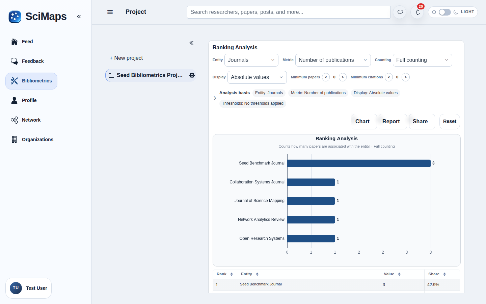Increase Minimum citations value
This screenshot has height=304, width=486.
(x=406, y=77)
